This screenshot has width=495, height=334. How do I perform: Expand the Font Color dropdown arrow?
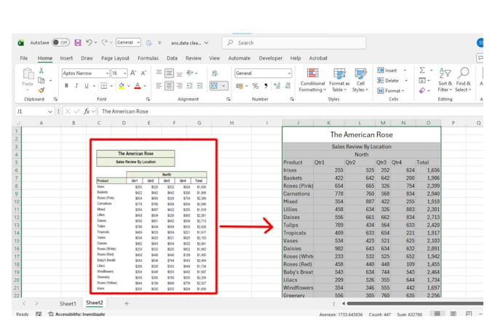click(145, 86)
